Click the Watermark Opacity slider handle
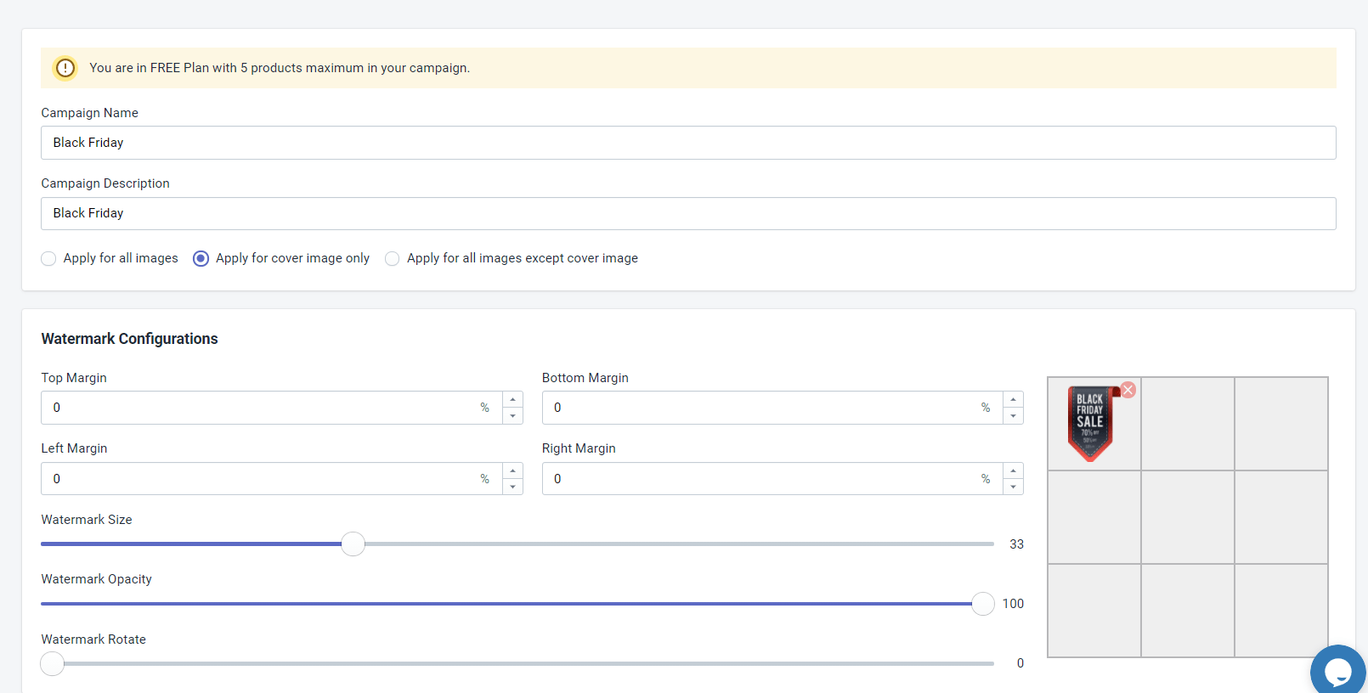The image size is (1368, 693). (982, 604)
